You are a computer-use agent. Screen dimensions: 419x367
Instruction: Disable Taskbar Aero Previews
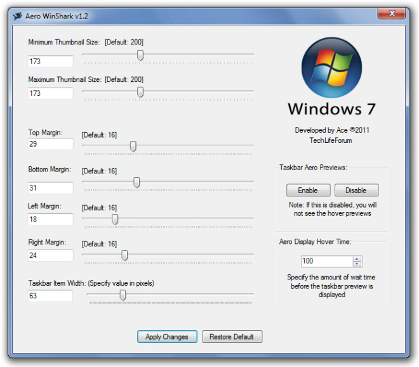[x=356, y=190]
